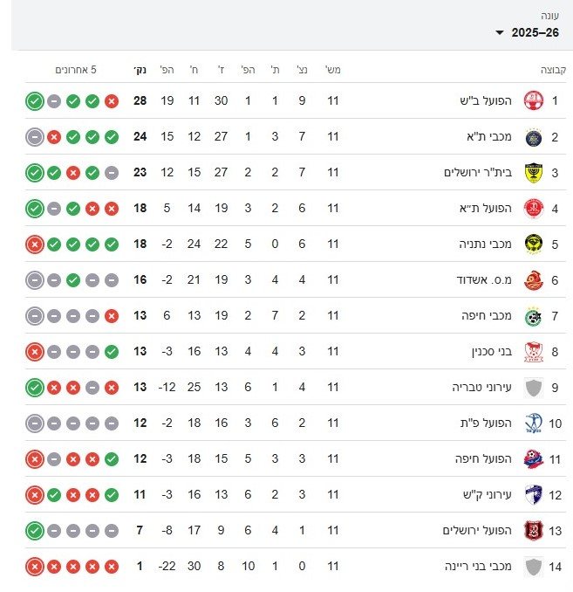Open the הפועל פ"ת team name link
Image resolution: width=573 pixels, height=592 pixels.
478,423
